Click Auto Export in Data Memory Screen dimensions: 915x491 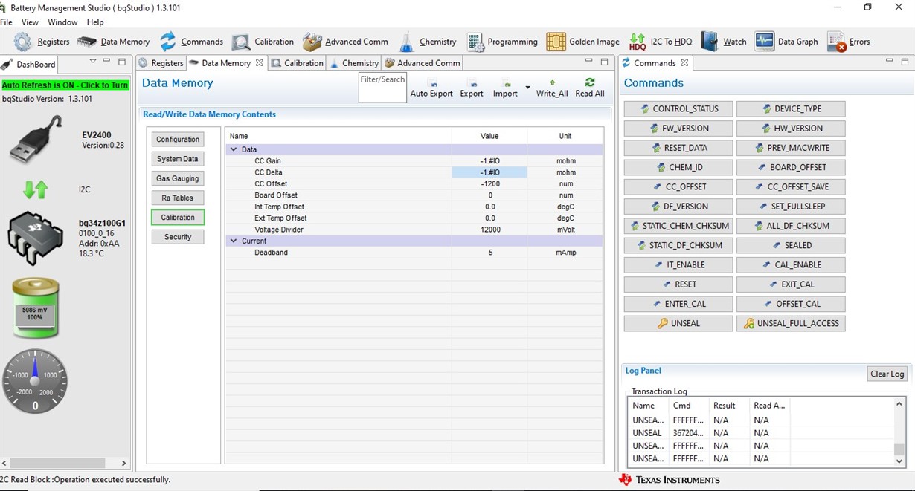[x=431, y=88]
